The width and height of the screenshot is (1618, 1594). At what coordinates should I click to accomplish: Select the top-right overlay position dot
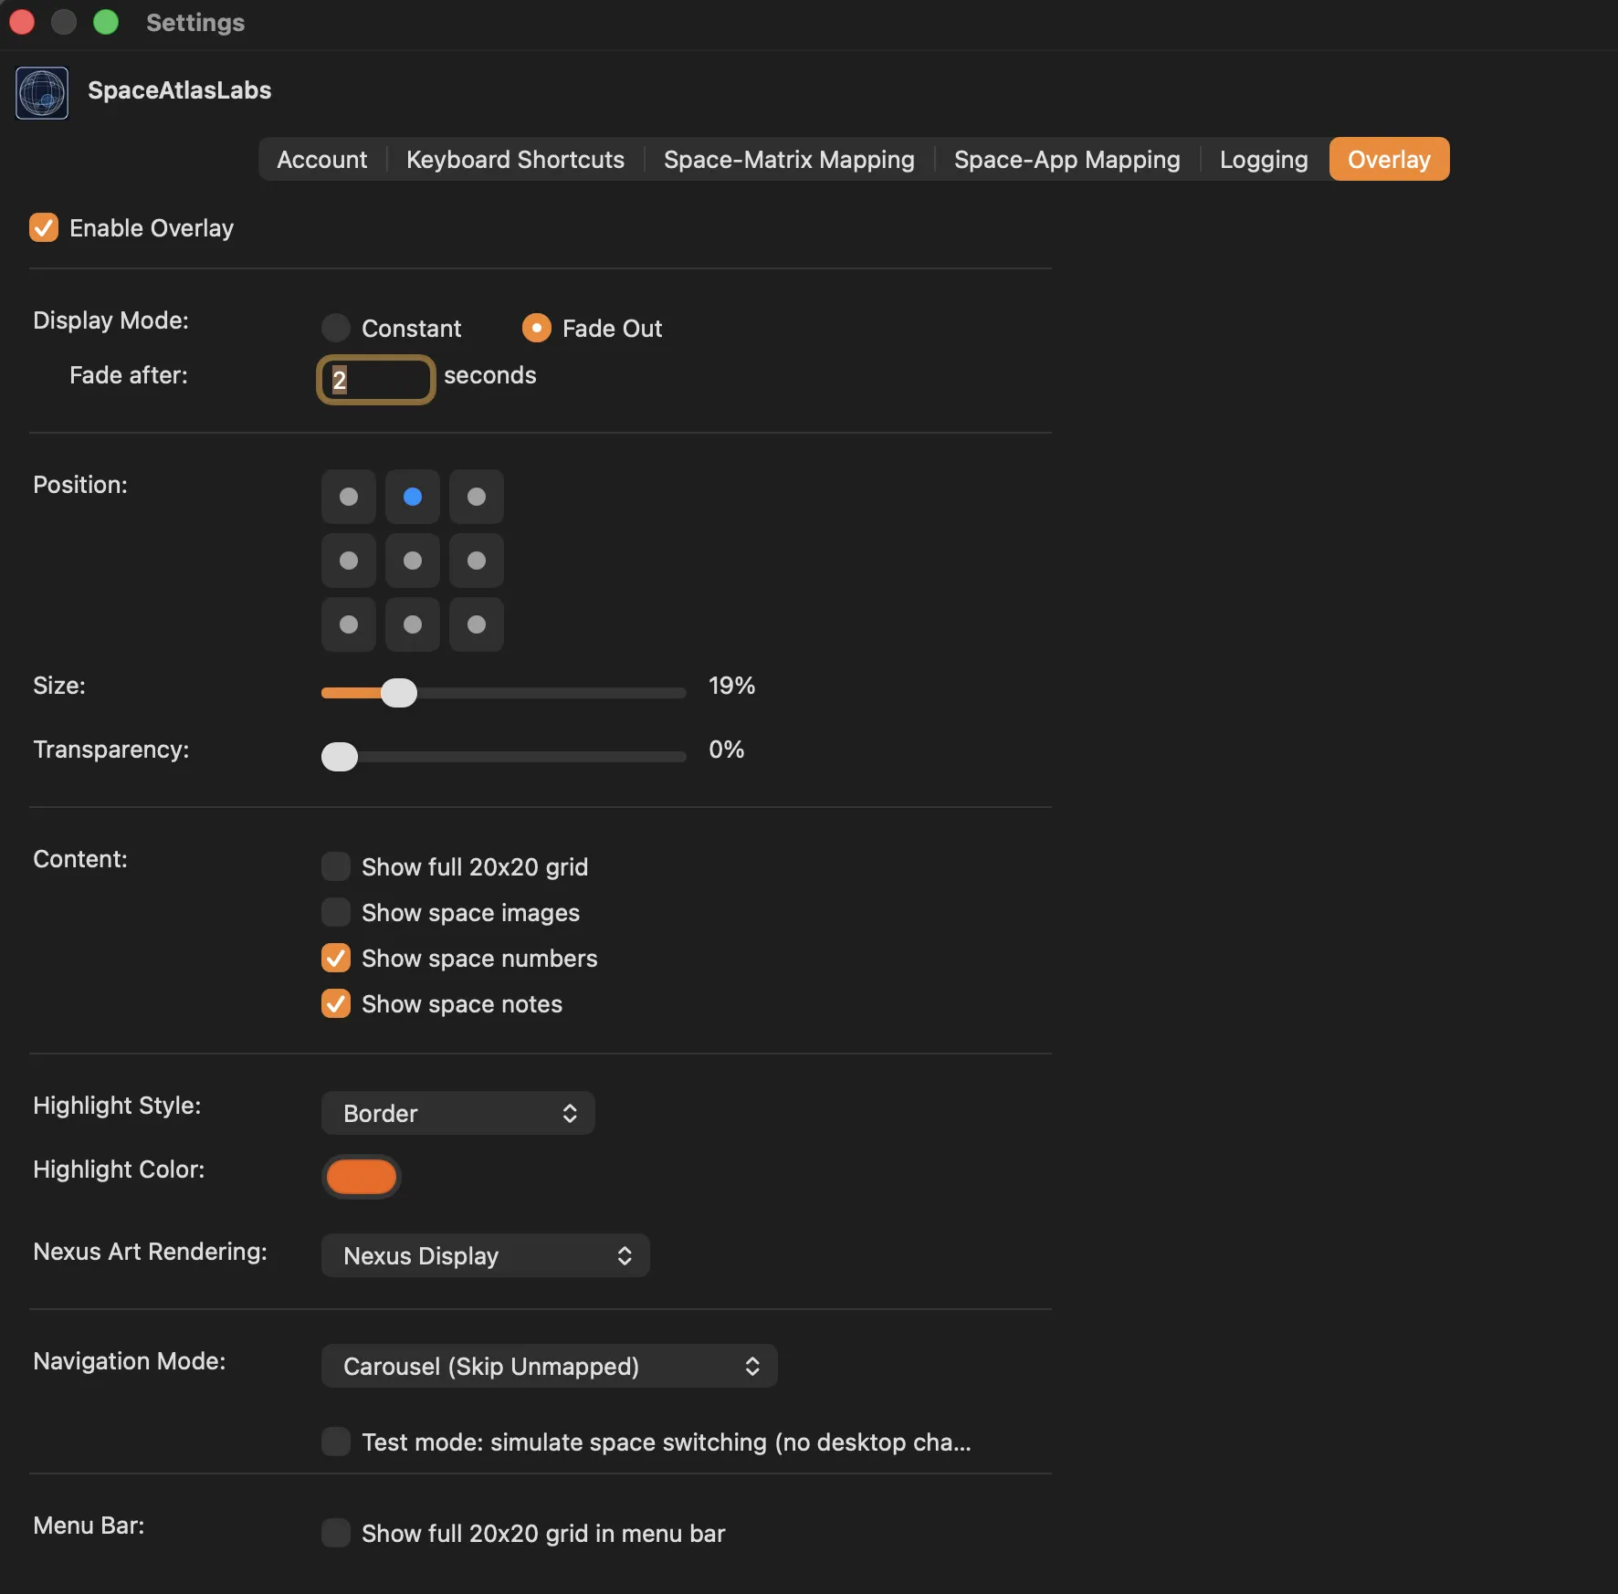pos(476,497)
